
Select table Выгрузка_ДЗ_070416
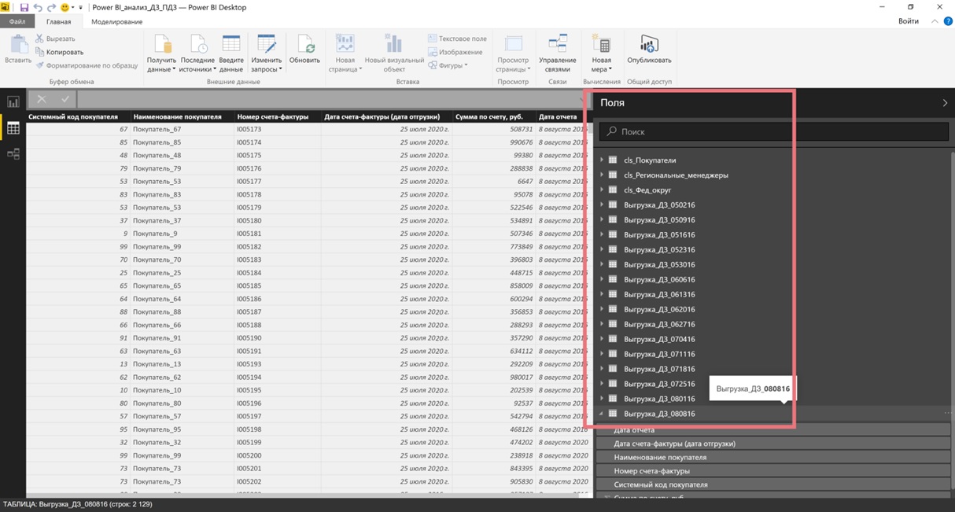pyautogui.click(x=659, y=339)
